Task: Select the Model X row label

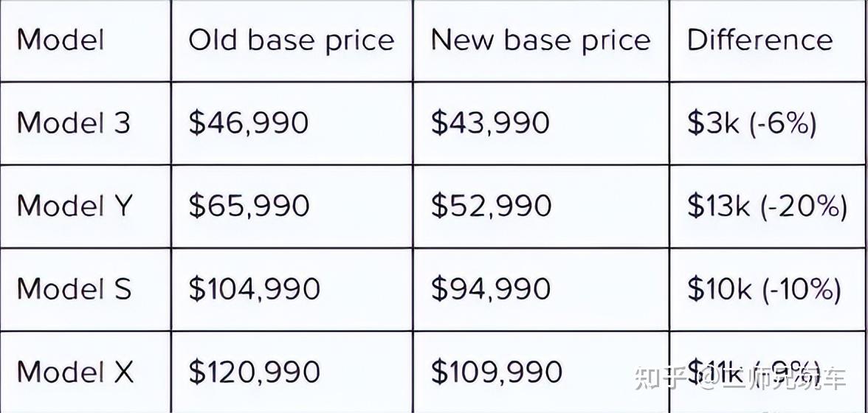Action: 75,371
